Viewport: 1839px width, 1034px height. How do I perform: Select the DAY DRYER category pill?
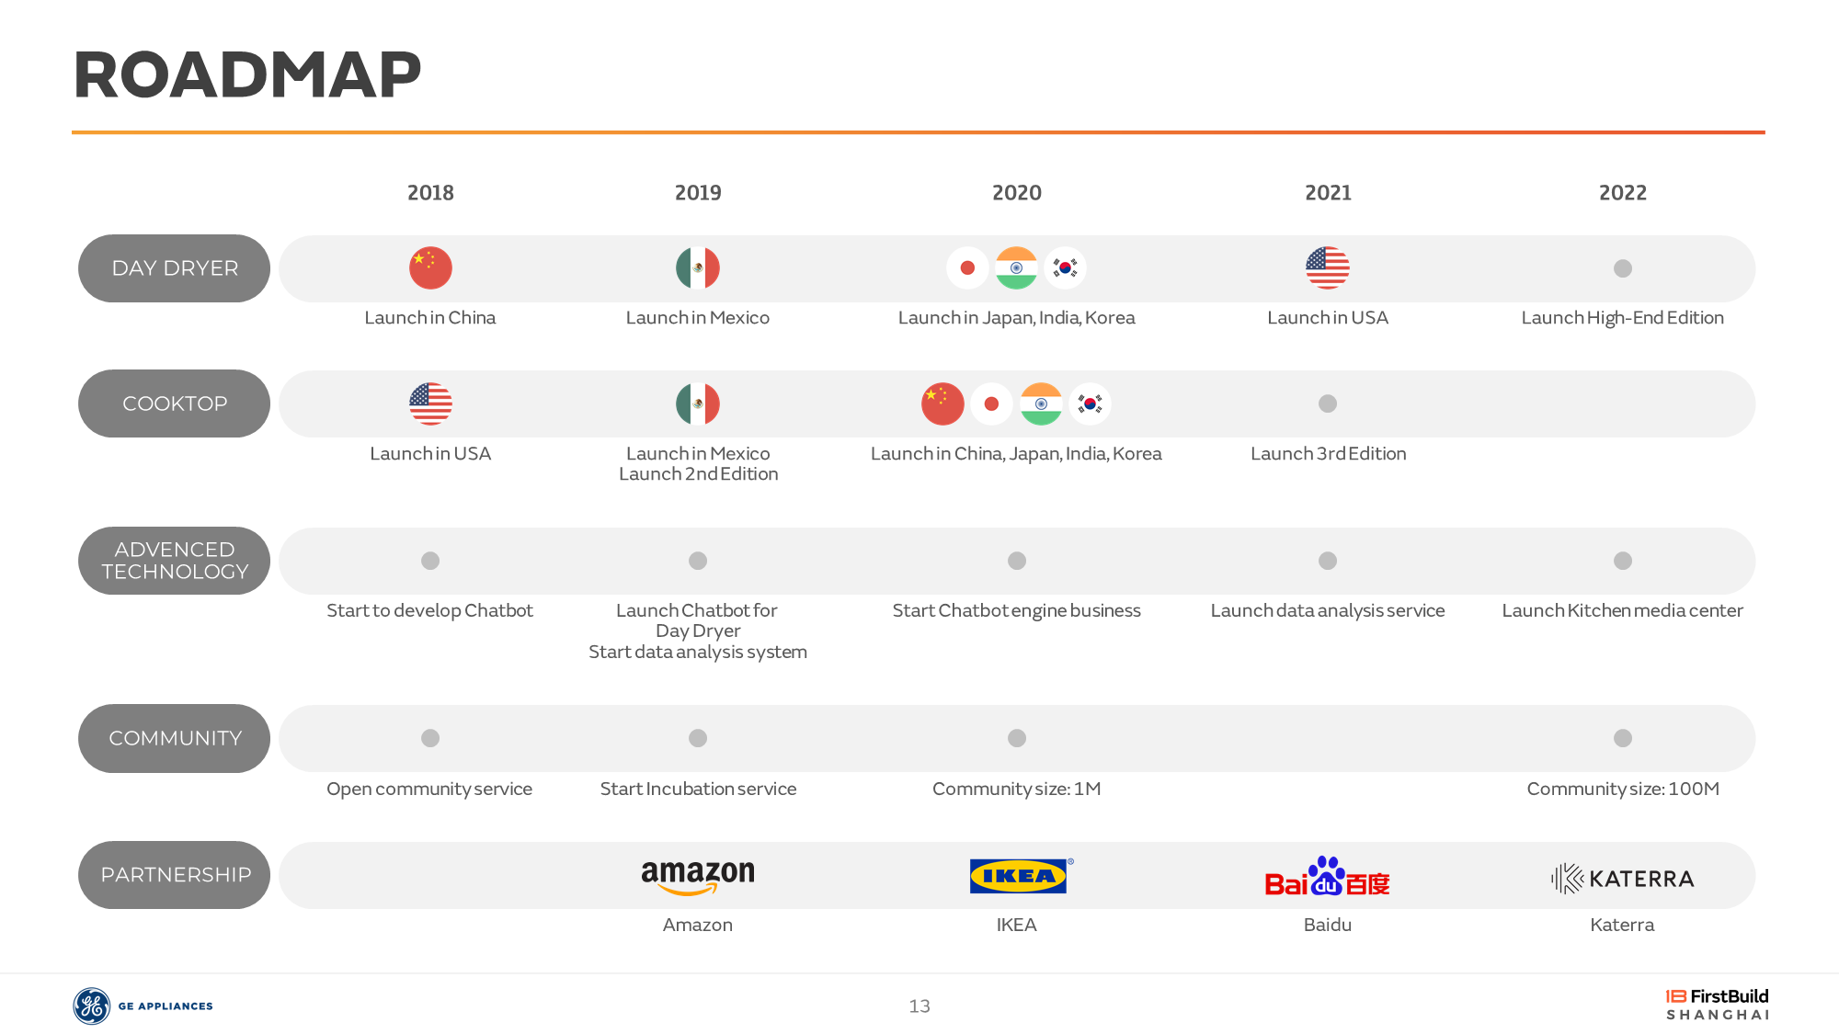click(x=175, y=268)
